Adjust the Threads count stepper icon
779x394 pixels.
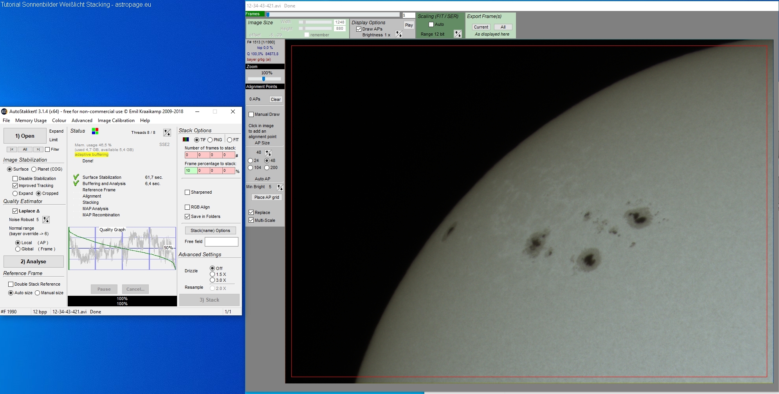click(167, 133)
